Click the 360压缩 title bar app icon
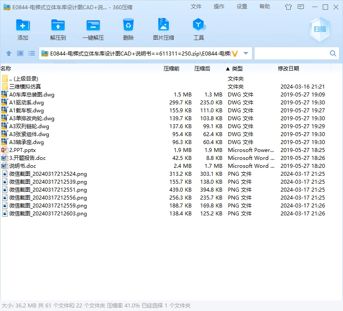This screenshot has height=311, width=343. [x=7, y=7]
